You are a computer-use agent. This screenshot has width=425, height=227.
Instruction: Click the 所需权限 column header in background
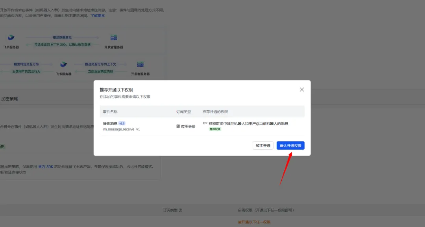click(x=266, y=210)
